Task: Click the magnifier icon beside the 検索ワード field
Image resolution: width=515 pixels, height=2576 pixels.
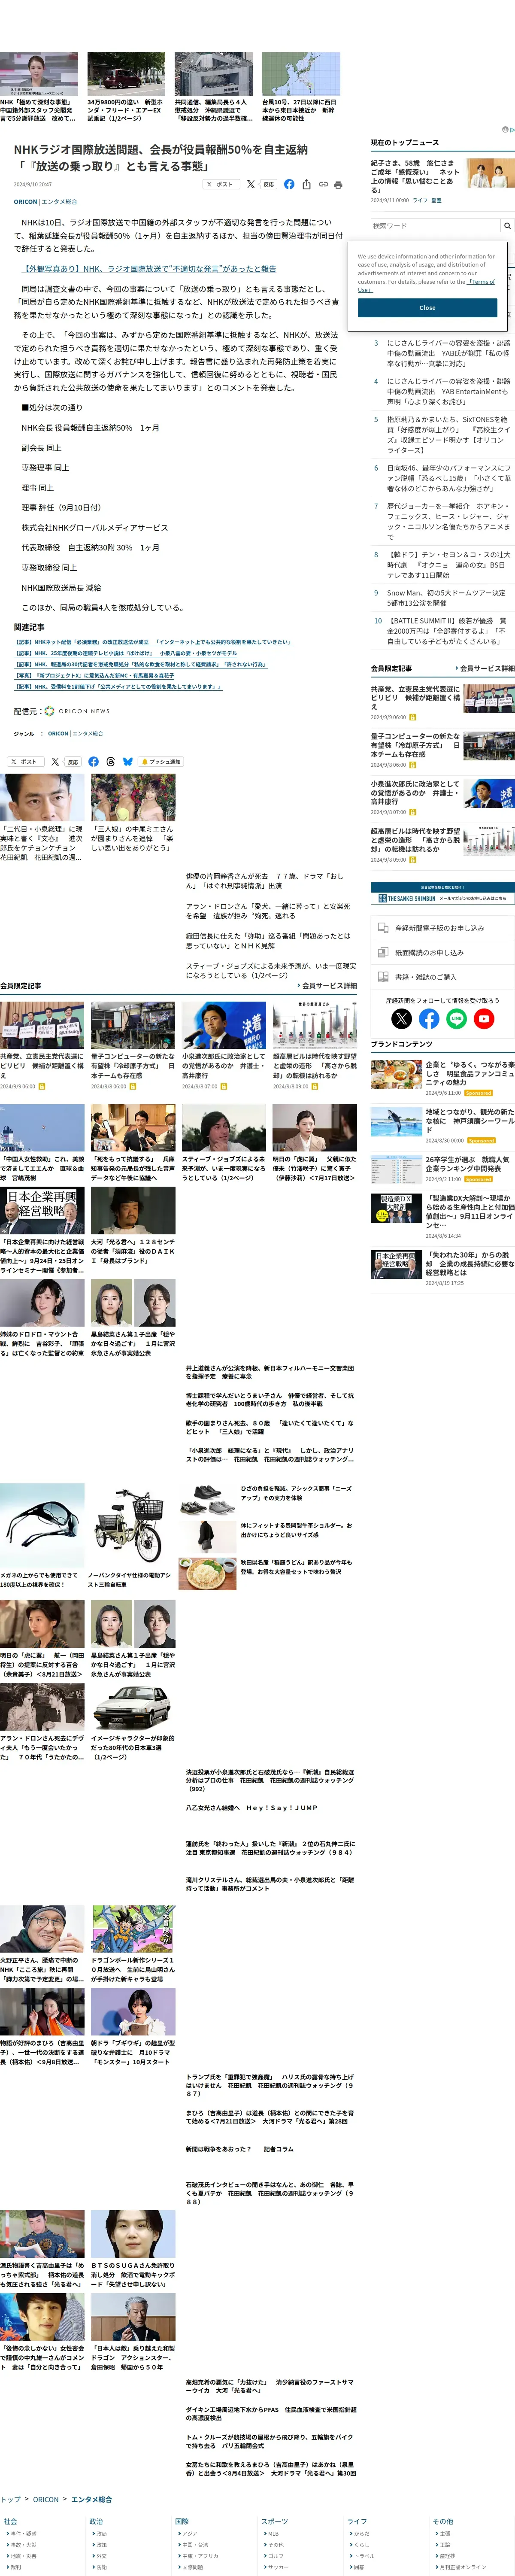Action: [x=507, y=226]
